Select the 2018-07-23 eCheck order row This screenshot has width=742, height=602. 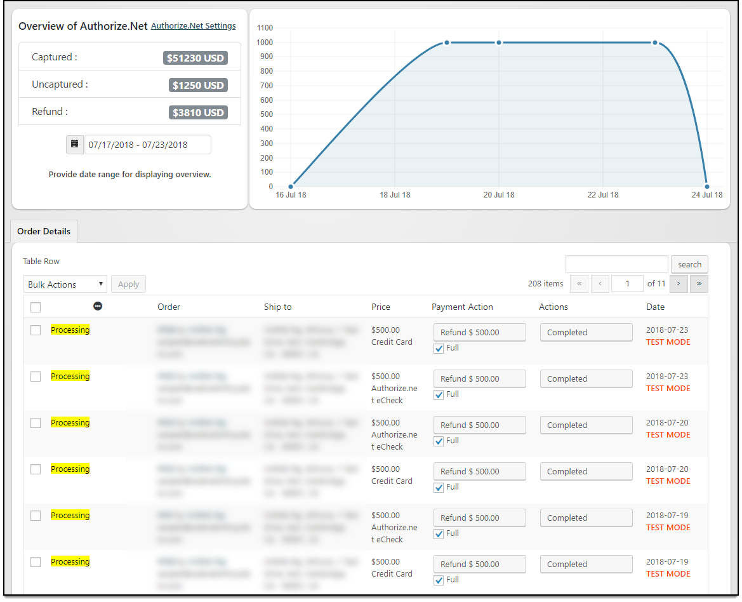pyautogui.click(x=36, y=376)
